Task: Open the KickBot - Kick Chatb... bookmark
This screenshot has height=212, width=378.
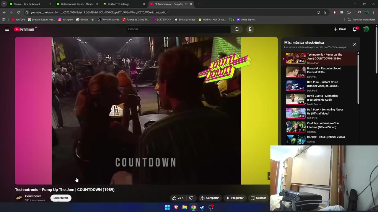Action: click(x=212, y=20)
